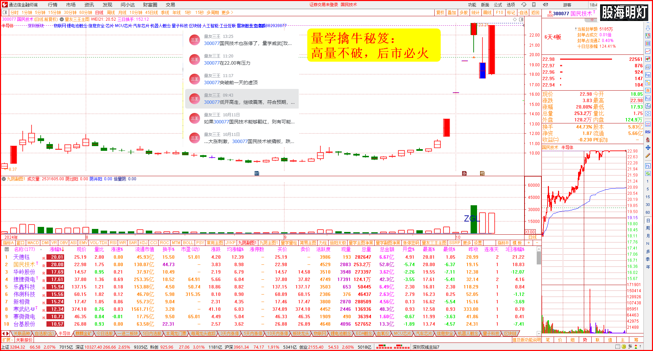Click 证券交易未登录 login link
This screenshot has height=351, width=653.
coord(324,5)
